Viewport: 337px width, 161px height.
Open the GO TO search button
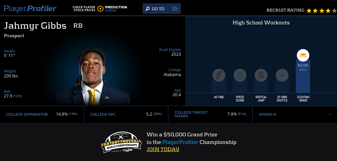point(156,9)
